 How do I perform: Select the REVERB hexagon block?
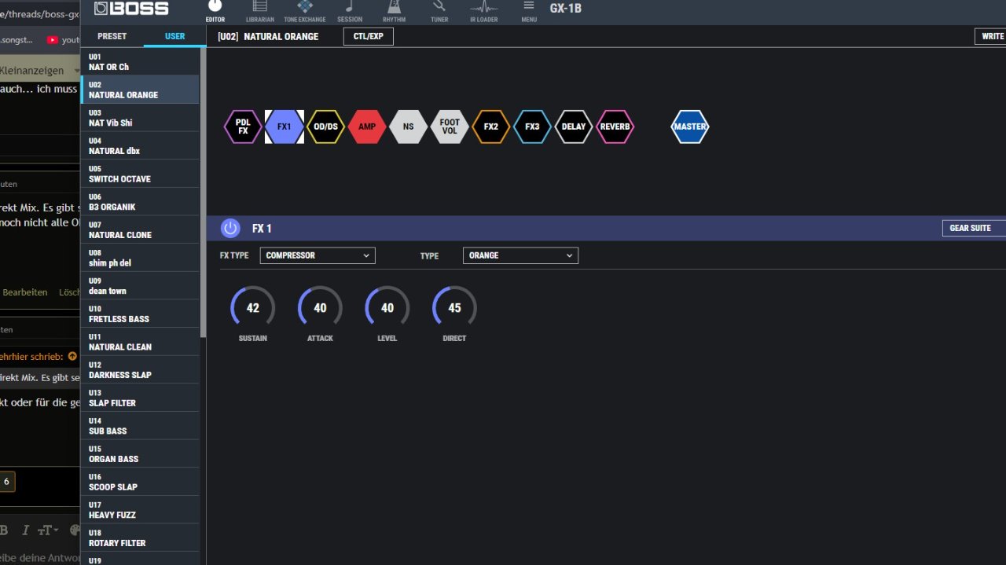pos(615,127)
